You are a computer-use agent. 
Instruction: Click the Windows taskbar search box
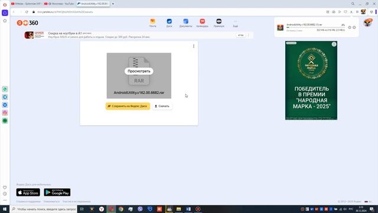click(x=43, y=209)
